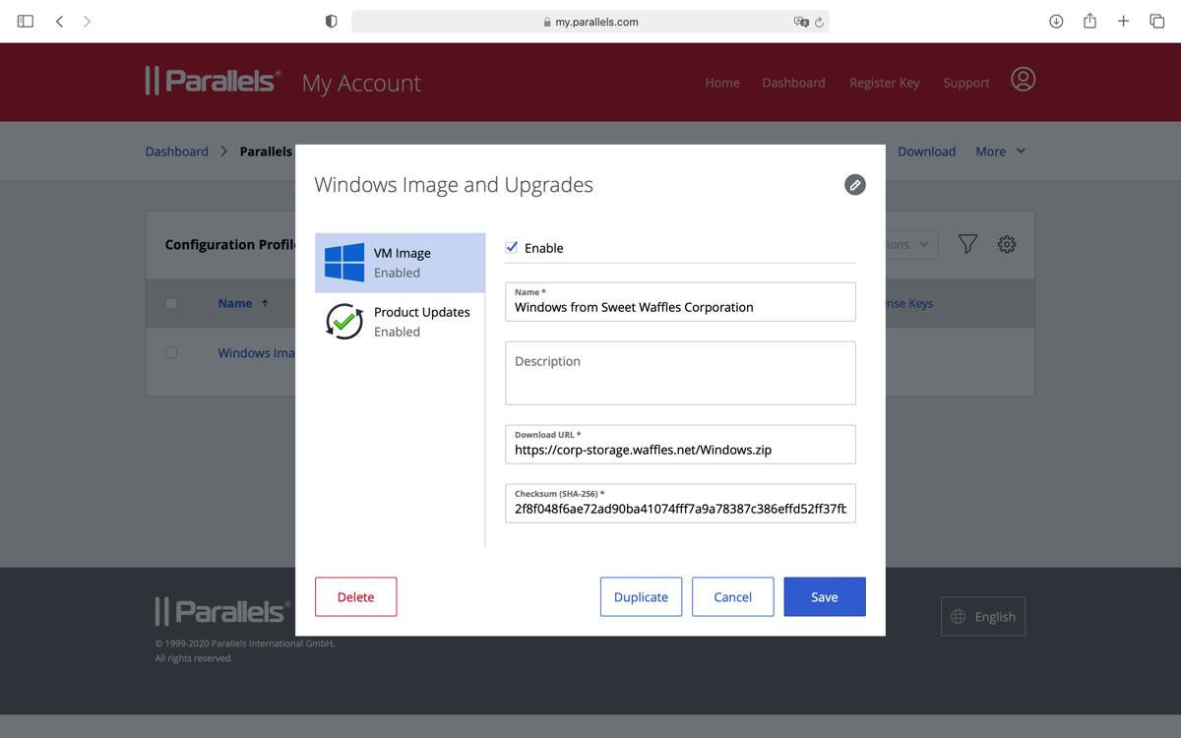Screen dimensions: 1181x738
Task: Open Dashboard in top navigation
Action: (x=793, y=83)
